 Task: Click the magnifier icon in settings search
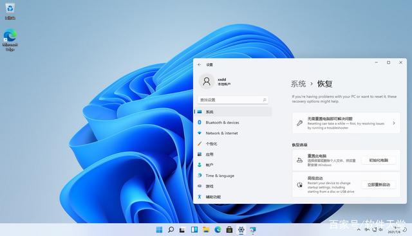coord(265,100)
